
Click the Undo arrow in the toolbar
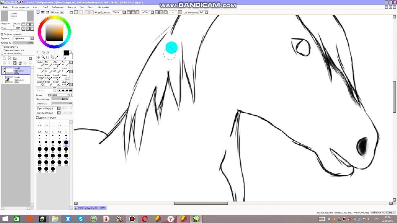click(x=76, y=12)
